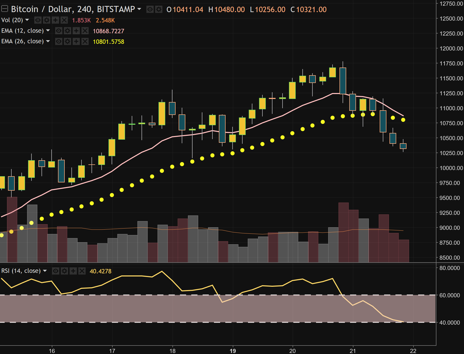Click the low price value 10256.00
Image resolution: width=464 pixels, height=354 pixels.
click(270, 10)
